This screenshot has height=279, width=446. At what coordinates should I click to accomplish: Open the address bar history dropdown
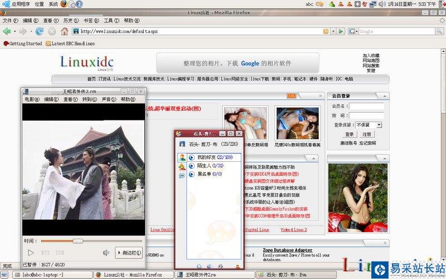pos(333,31)
